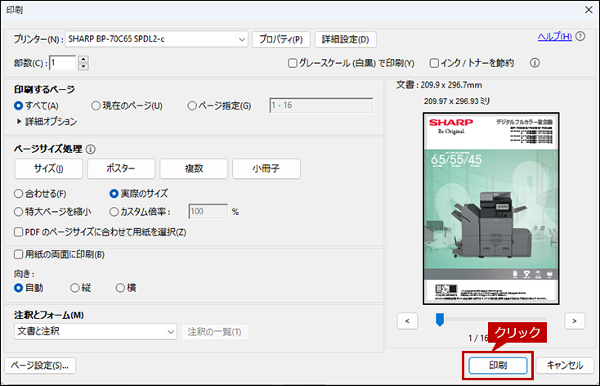Image resolution: width=600 pixels, height=386 pixels.
Task: Switch to the サイズ(I) sizing mode
Action: [48, 168]
